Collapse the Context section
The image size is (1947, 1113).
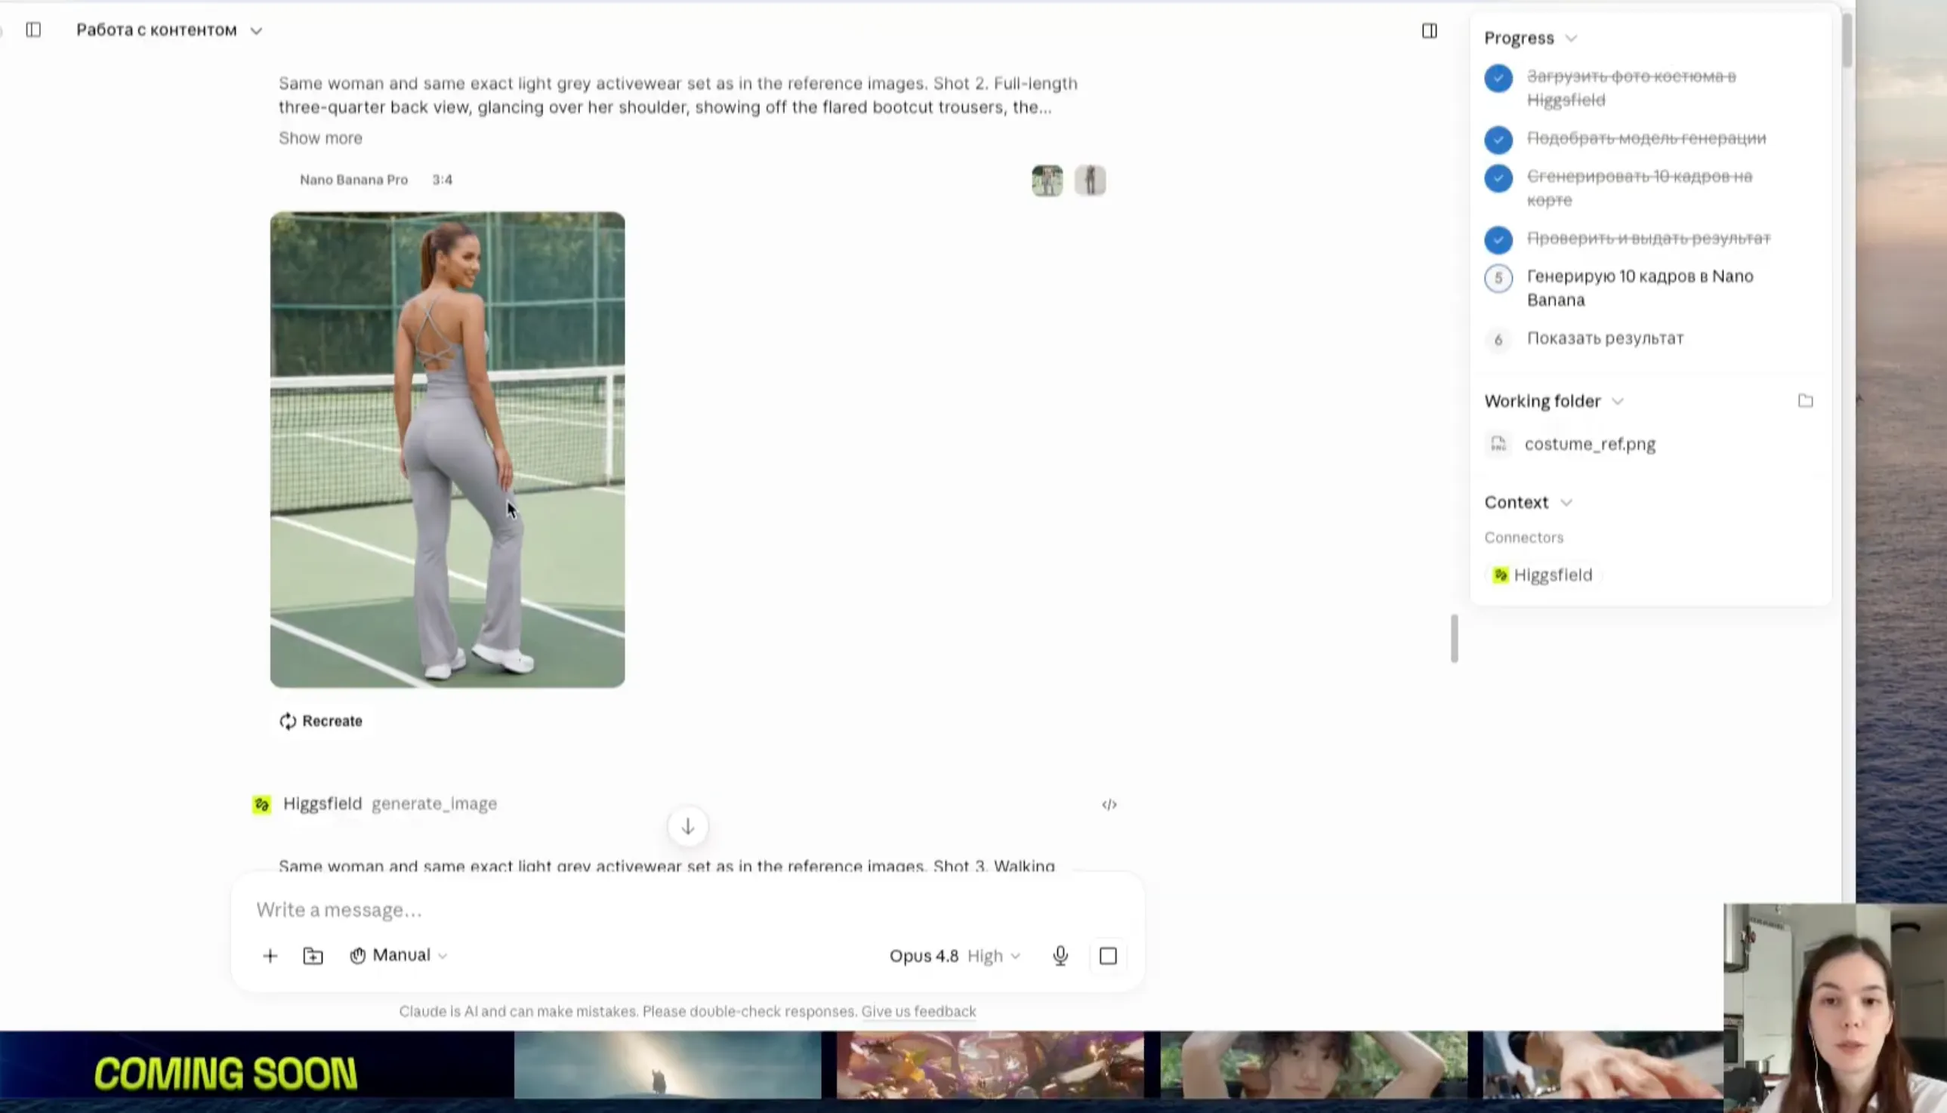(x=1527, y=502)
